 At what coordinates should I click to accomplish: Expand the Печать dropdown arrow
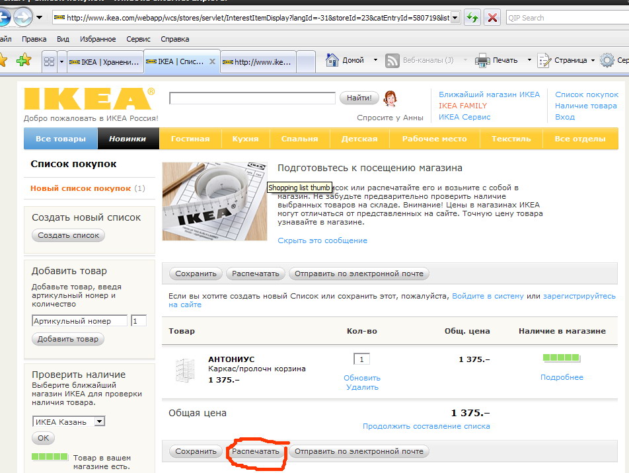point(529,60)
